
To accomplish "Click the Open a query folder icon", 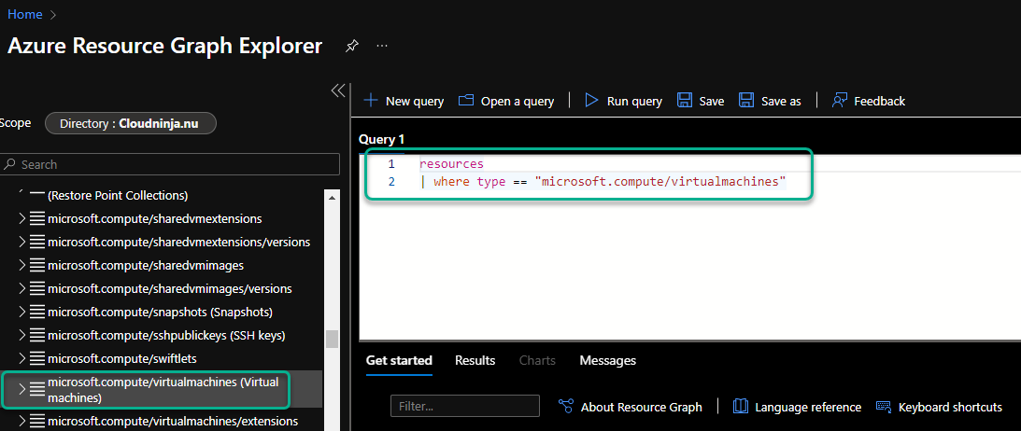I will point(465,101).
